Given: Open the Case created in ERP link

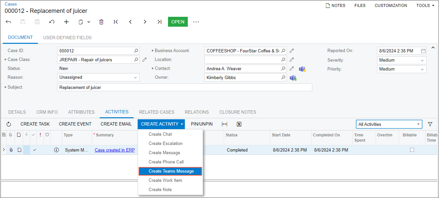Looking at the screenshot, I should (x=115, y=150).
